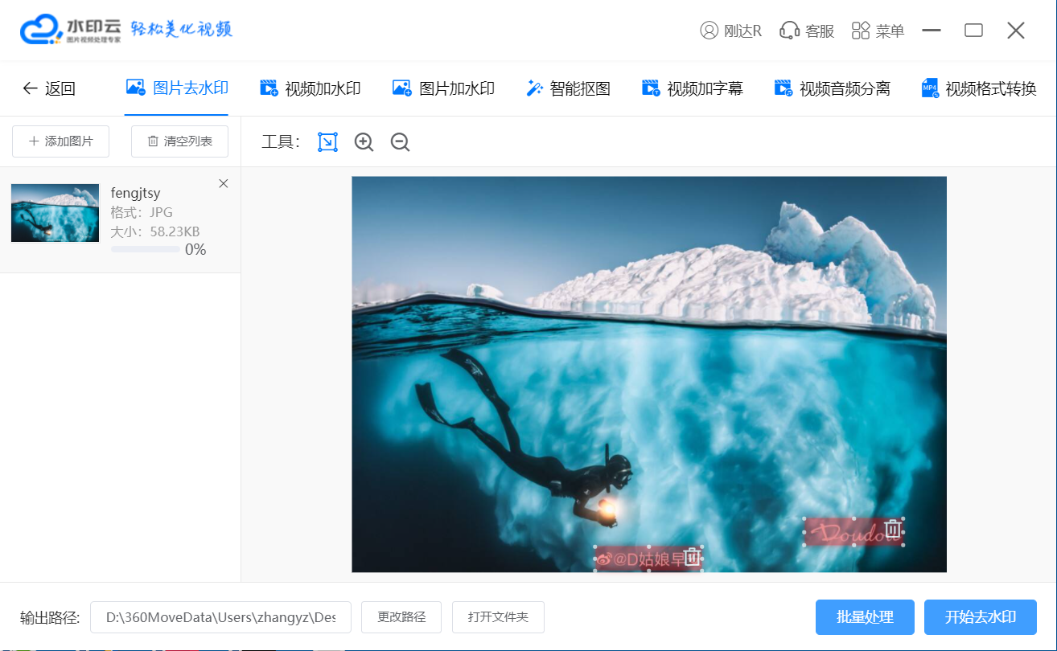Image resolution: width=1057 pixels, height=651 pixels.
Task: Remove fengjtsy from the image list
Action: coord(224,184)
